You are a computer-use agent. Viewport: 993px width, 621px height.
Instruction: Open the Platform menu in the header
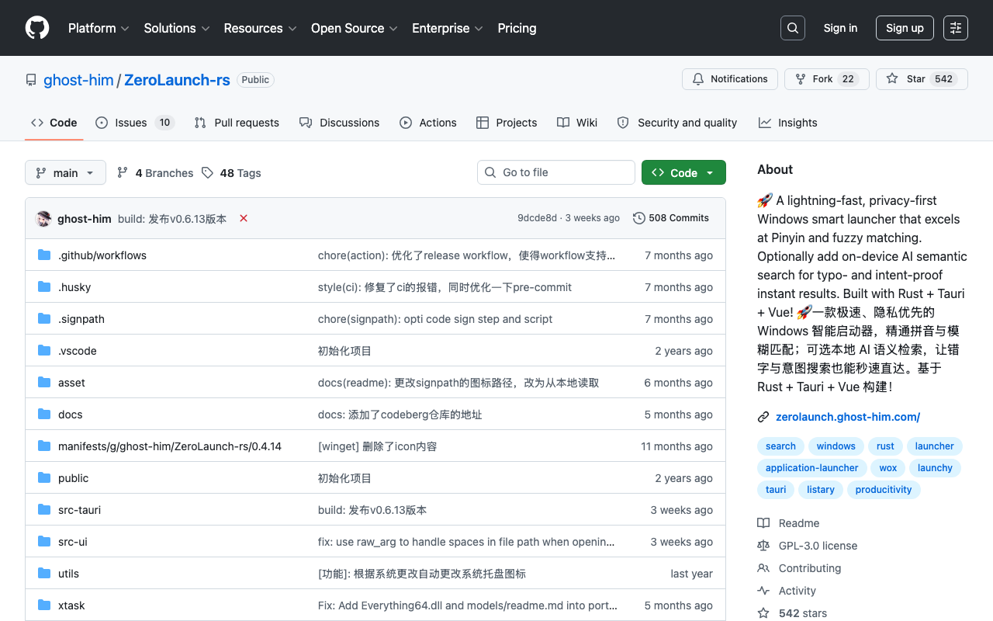coord(99,28)
